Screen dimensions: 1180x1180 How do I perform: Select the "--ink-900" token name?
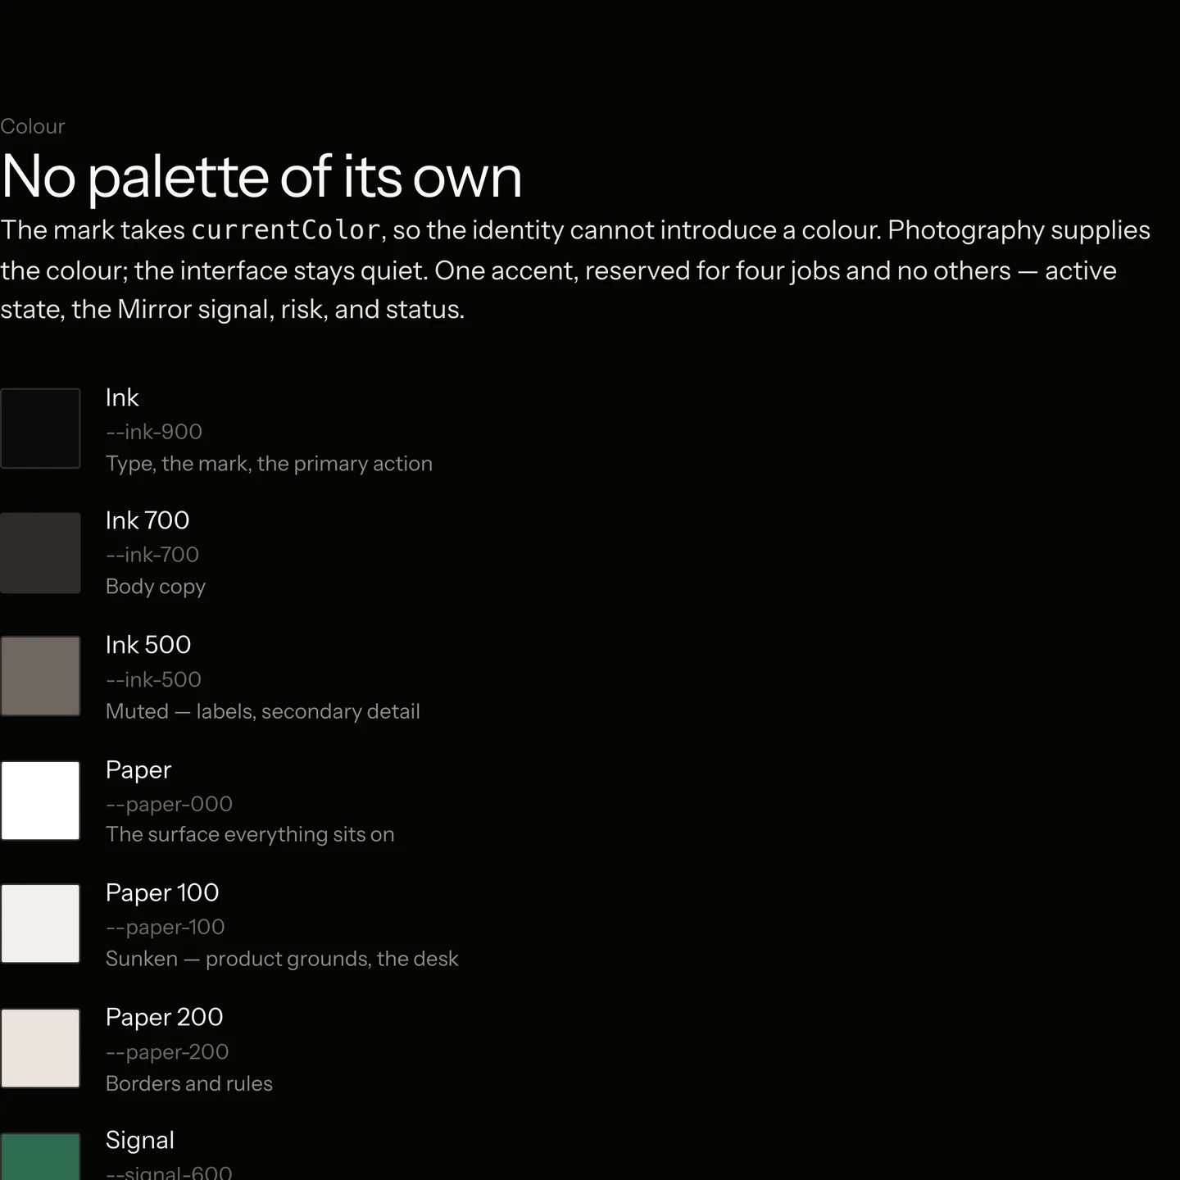click(x=154, y=432)
